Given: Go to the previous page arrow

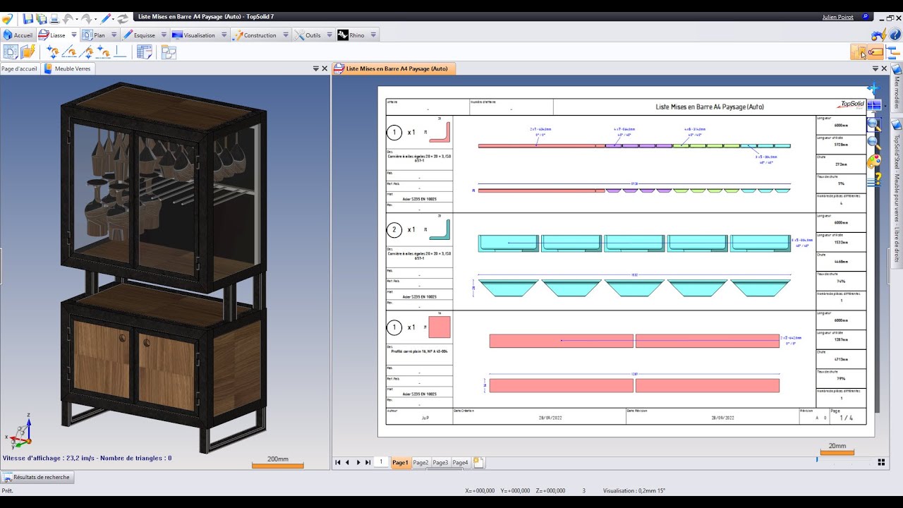Looking at the screenshot, I should (348, 462).
